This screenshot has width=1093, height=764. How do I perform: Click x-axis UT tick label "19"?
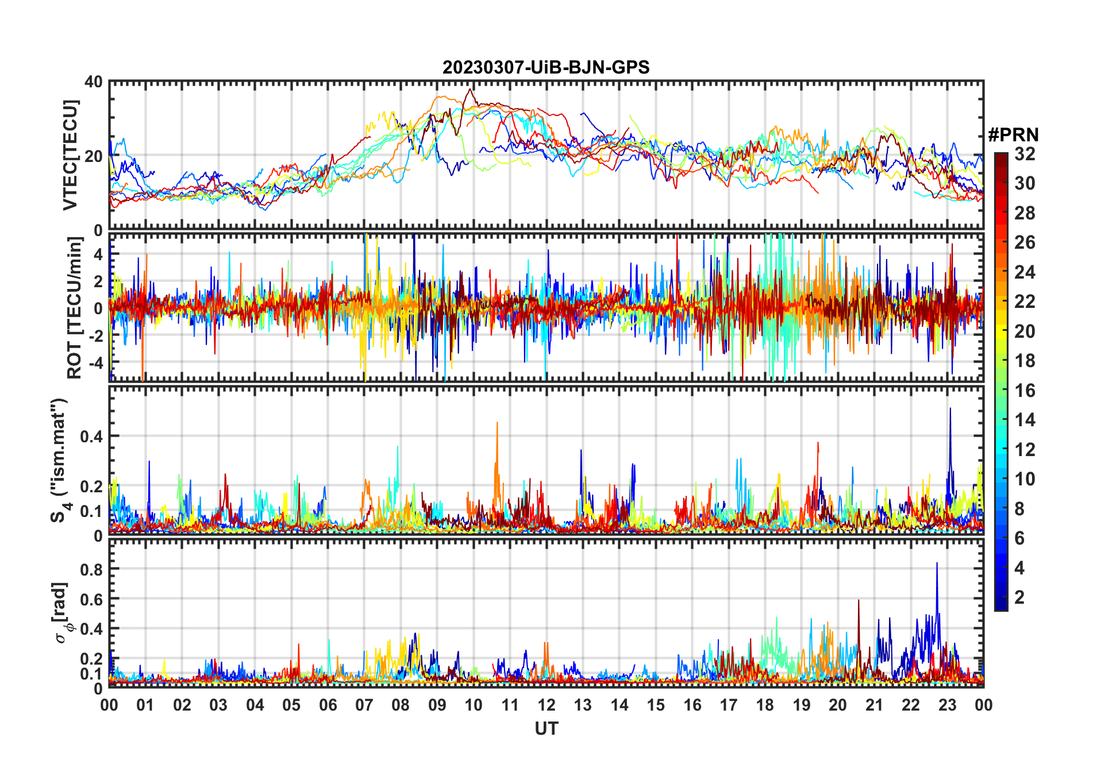802,705
